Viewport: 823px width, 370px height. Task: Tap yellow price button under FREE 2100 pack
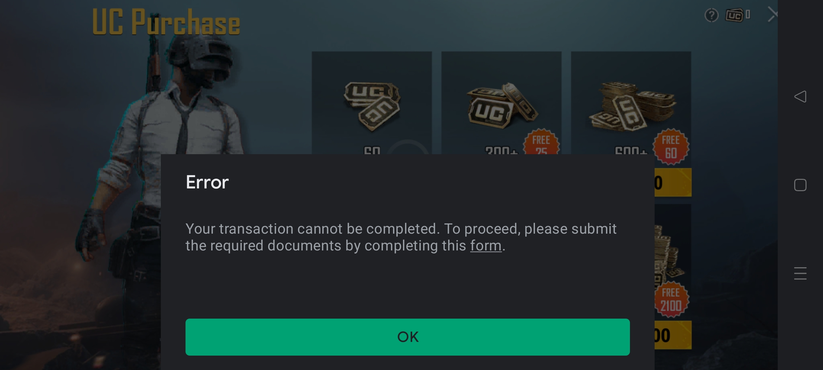point(673,335)
